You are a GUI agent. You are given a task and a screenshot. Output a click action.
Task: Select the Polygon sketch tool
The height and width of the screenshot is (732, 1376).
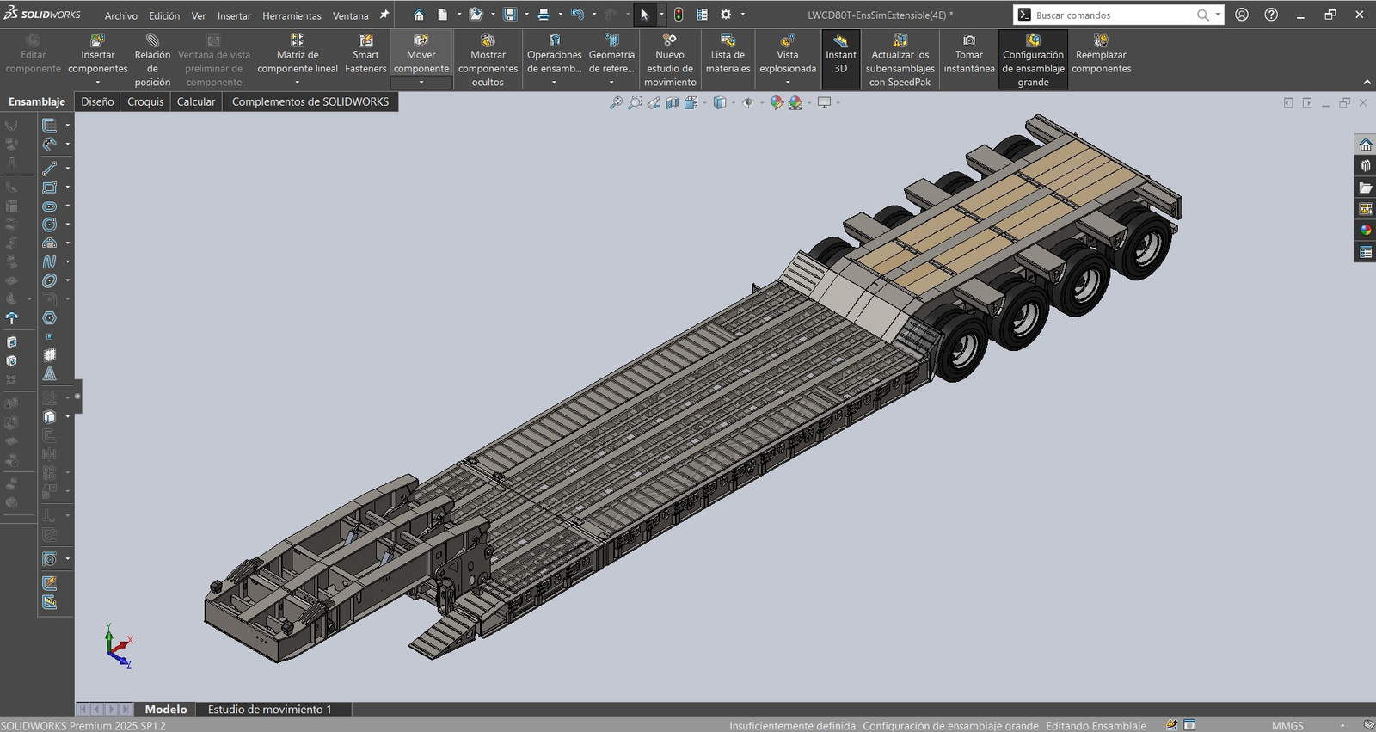click(50, 318)
